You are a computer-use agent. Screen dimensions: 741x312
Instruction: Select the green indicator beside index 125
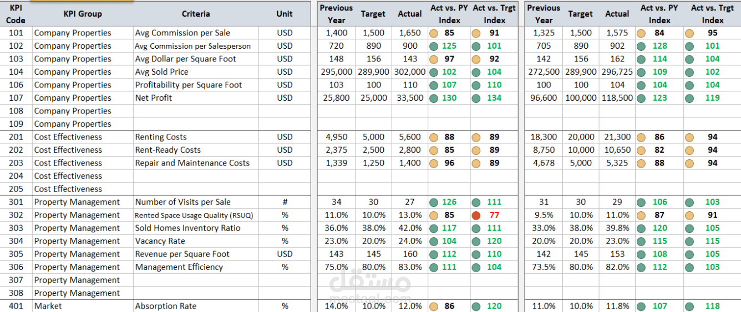pyautogui.click(x=434, y=46)
